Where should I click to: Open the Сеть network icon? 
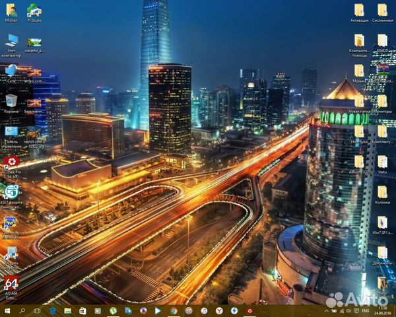pyautogui.click(x=11, y=73)
